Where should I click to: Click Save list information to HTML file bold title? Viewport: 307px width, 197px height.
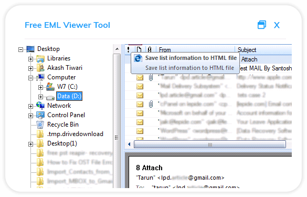[191, 58]
